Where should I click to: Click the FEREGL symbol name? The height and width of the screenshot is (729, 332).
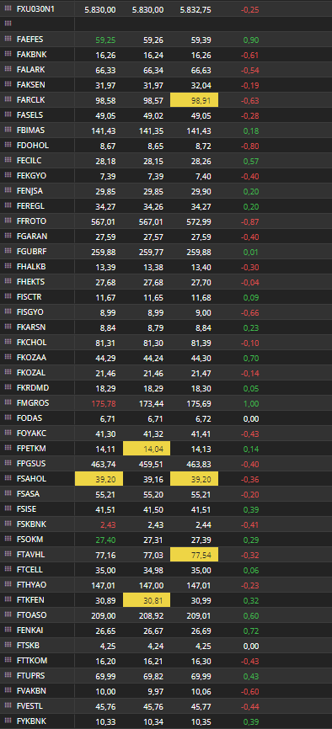coord(30,206)
